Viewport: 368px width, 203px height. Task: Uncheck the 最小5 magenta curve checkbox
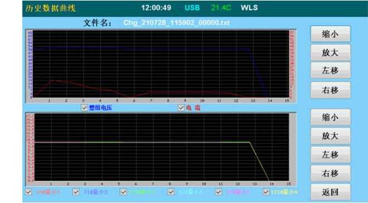(x=219, y=192)
